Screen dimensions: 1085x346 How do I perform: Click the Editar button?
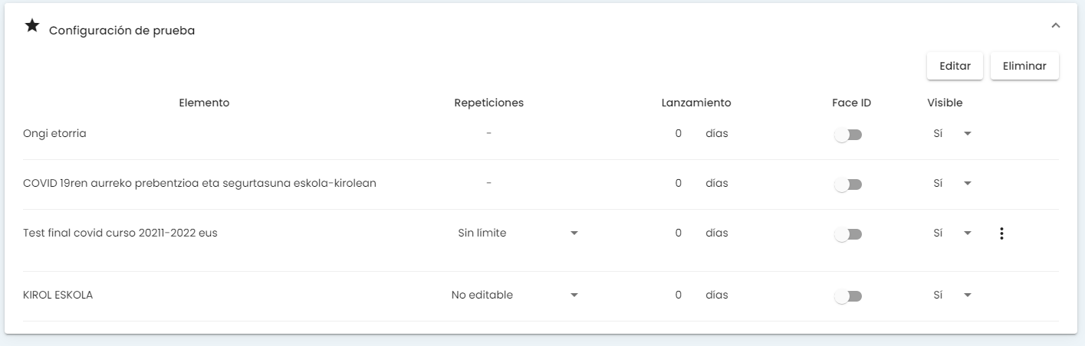(955, 66)
